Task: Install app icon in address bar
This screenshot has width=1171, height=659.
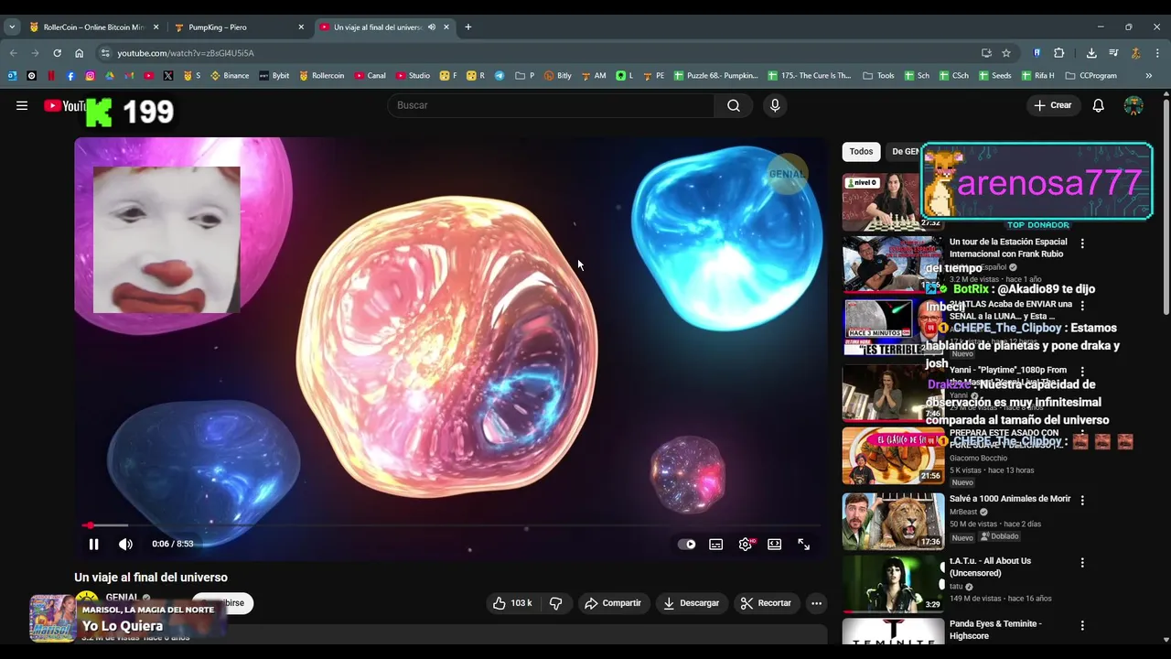Action: [x=986, y=53]
